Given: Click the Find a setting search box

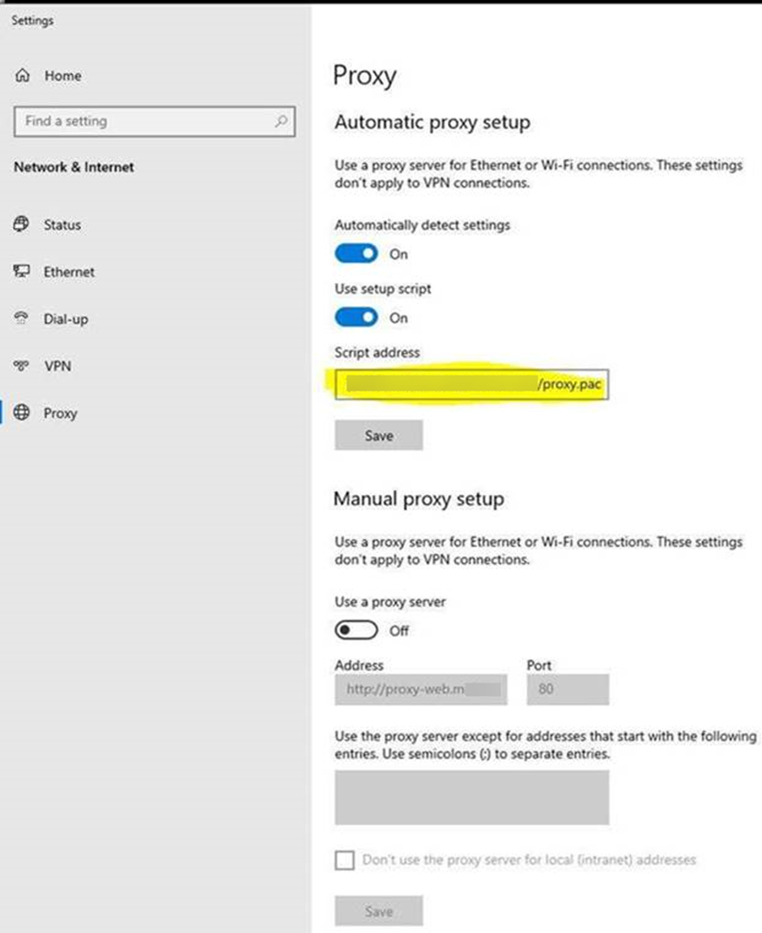Looking at the screenshot, I should coord(146,121).
